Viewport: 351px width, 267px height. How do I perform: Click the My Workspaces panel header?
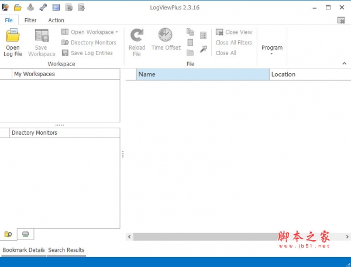[66, 74]
